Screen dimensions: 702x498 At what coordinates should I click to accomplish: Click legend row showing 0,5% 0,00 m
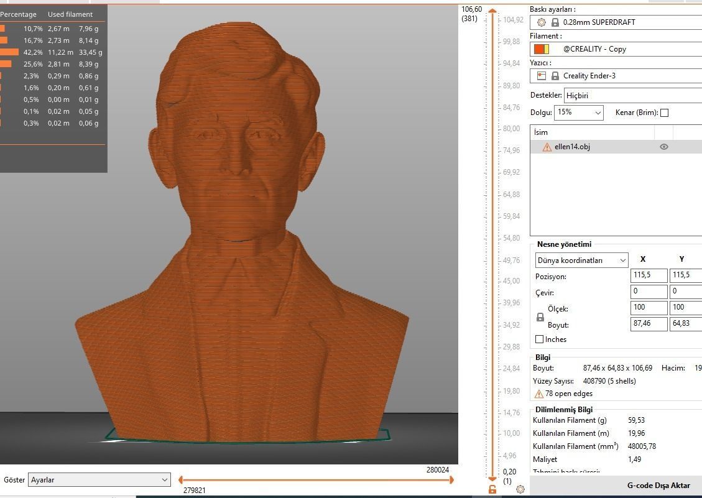52,99
